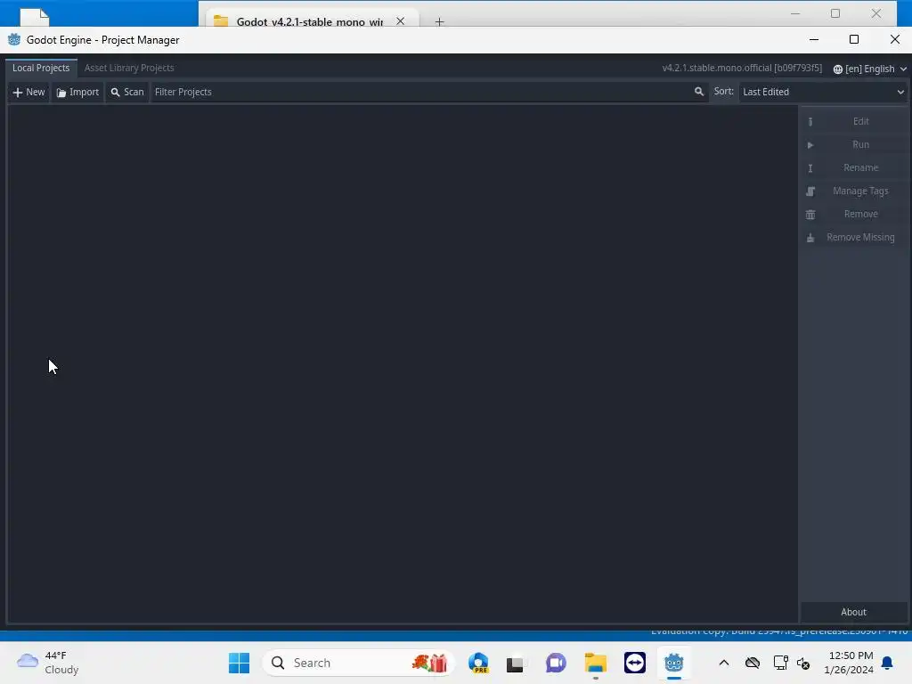Open the clock showing 12:50 PM
The height and width of the screenshot is (684, 912).
coord(849,663)
